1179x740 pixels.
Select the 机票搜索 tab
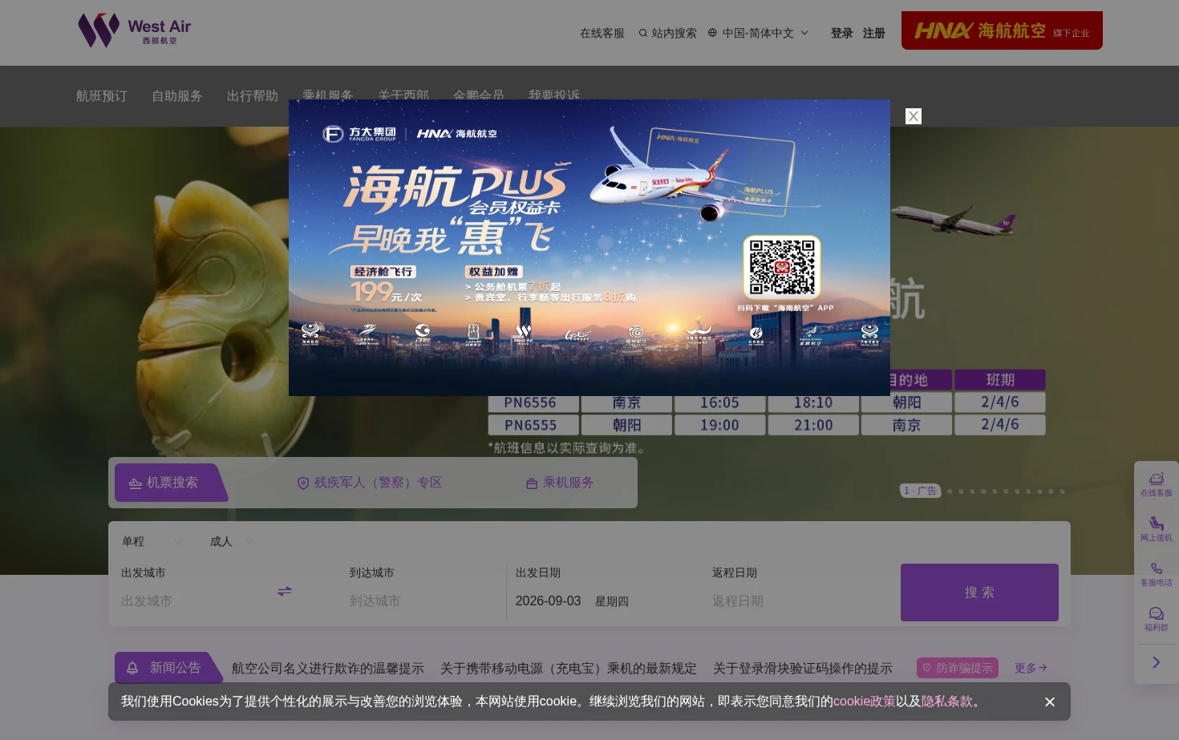coord(171,483)
